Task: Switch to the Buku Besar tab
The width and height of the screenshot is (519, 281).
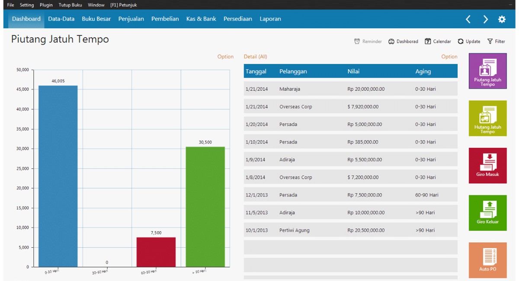Action: point(96,19)
